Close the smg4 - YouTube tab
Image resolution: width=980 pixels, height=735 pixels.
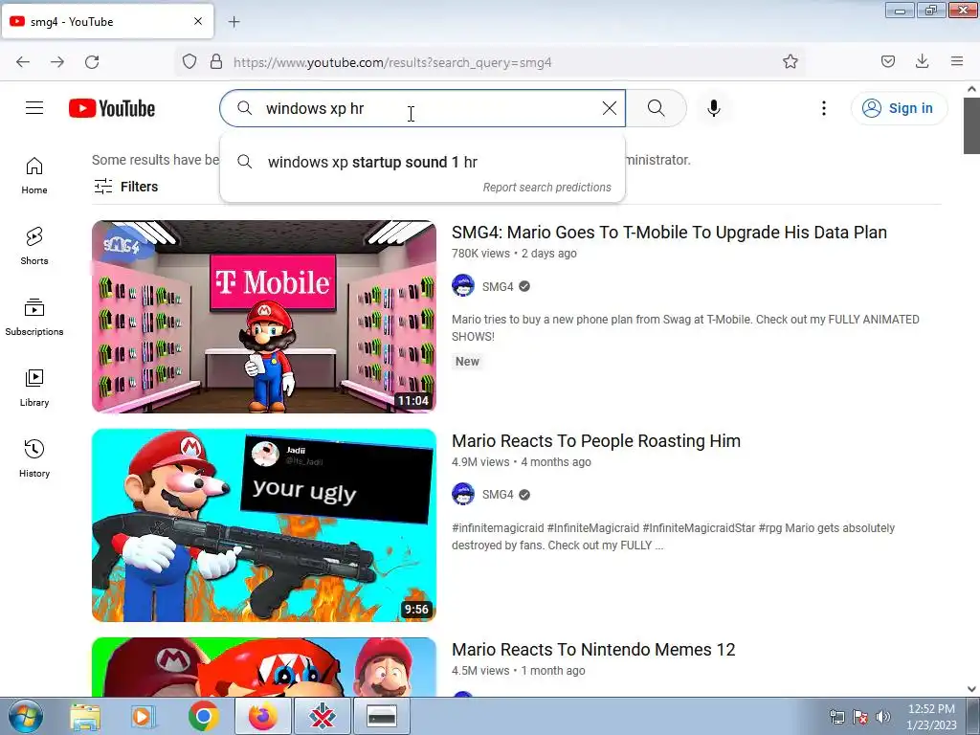198,21
